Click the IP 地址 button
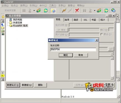This screenshot has height=103, width=121. pyautogui.click(x=62, y=30)
